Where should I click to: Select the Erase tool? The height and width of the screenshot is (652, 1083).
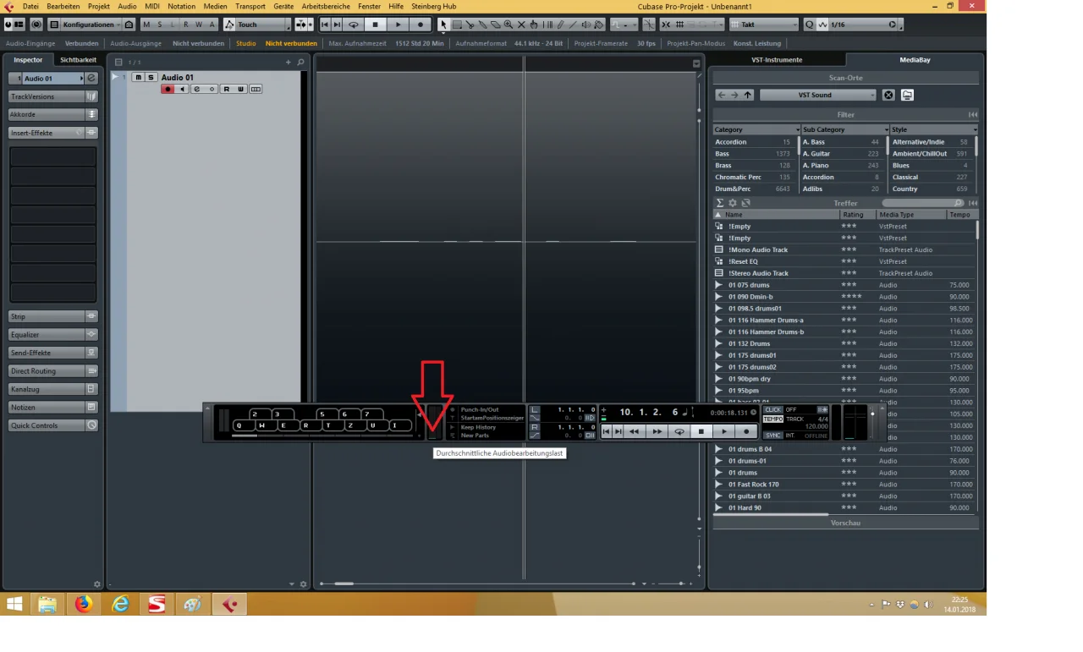(x=495, y=25)
